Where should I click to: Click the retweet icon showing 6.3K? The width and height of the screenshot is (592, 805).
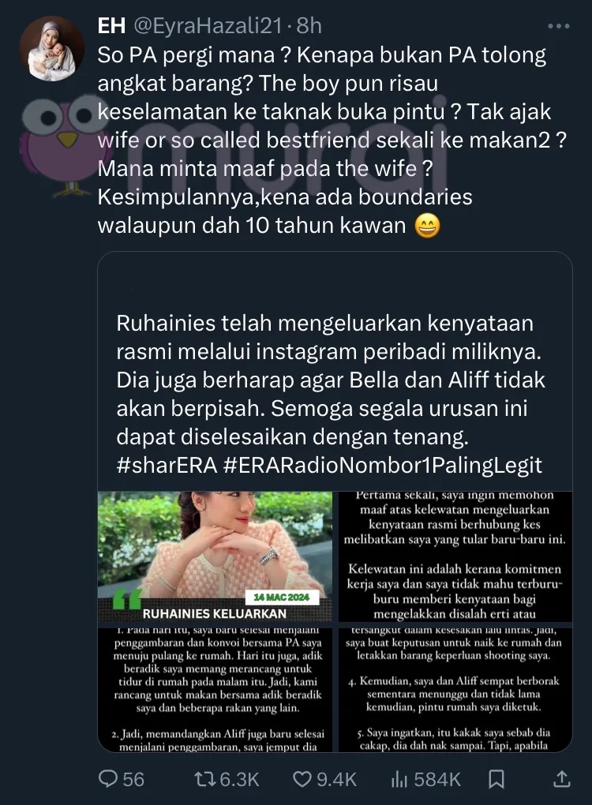click(205, 779)
